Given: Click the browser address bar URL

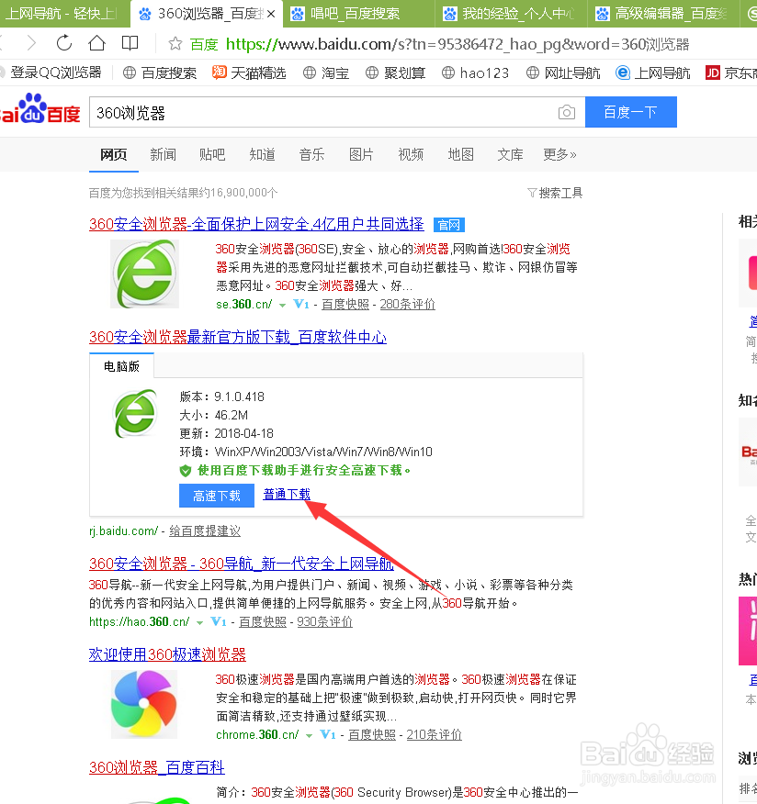Looking at the screenshot, I should point(457,44).
